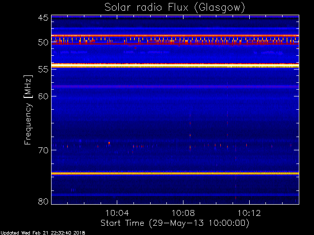Click the 'Start Time (29-May-13 10:00:00)' label

pyautogui.click(x=175, y=223)
